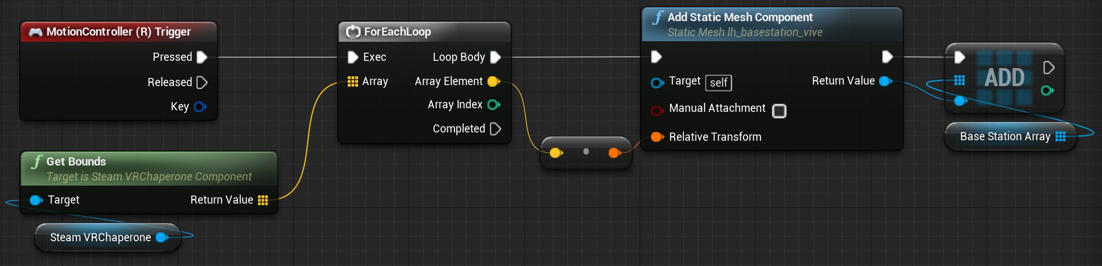Select the ADD array node
1102x266 pixels.
click(x=1004, y=78)
